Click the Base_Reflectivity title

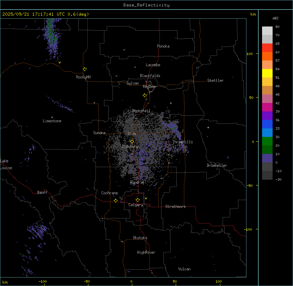click(x=146, y=5)
